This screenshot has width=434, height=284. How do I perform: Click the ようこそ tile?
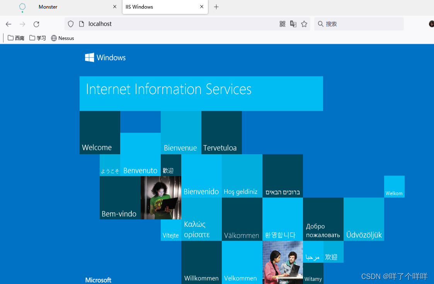(110, 165)
